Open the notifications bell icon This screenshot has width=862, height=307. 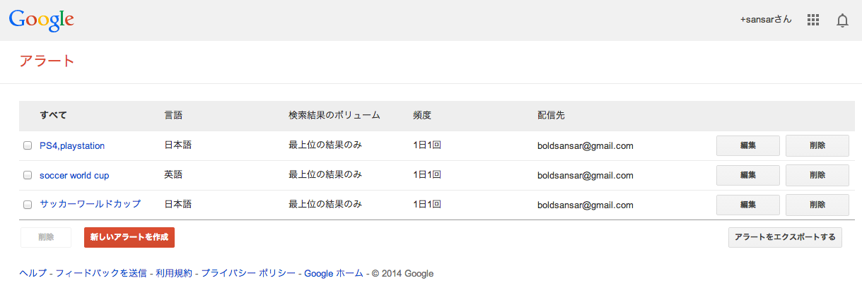tap(842, 20)
